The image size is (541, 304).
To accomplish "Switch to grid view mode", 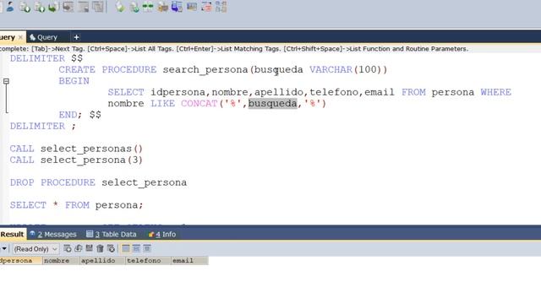I will [126, 248].
